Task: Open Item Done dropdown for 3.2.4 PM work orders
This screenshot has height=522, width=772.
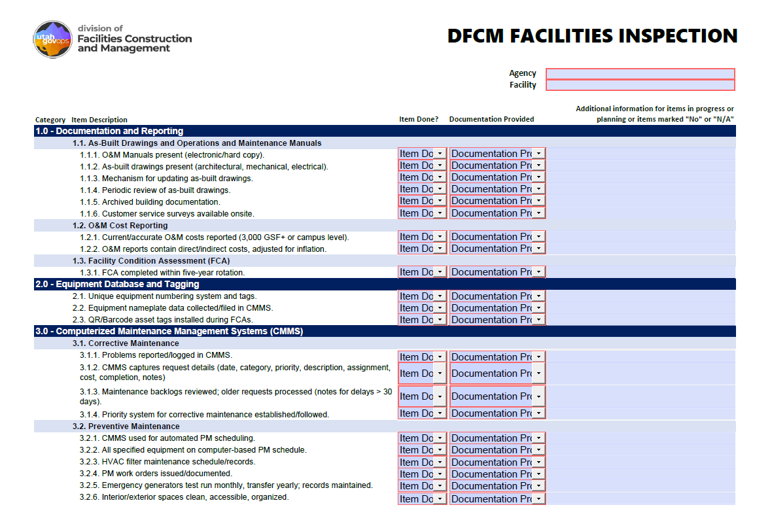Action: pyautogui.click(x=423, y=474)
